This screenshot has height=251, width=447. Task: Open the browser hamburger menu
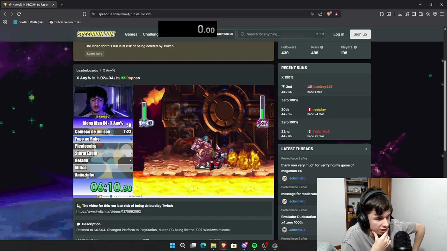[x=442, y=14]
